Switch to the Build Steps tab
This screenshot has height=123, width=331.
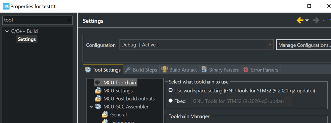click(x=141, y=70)
